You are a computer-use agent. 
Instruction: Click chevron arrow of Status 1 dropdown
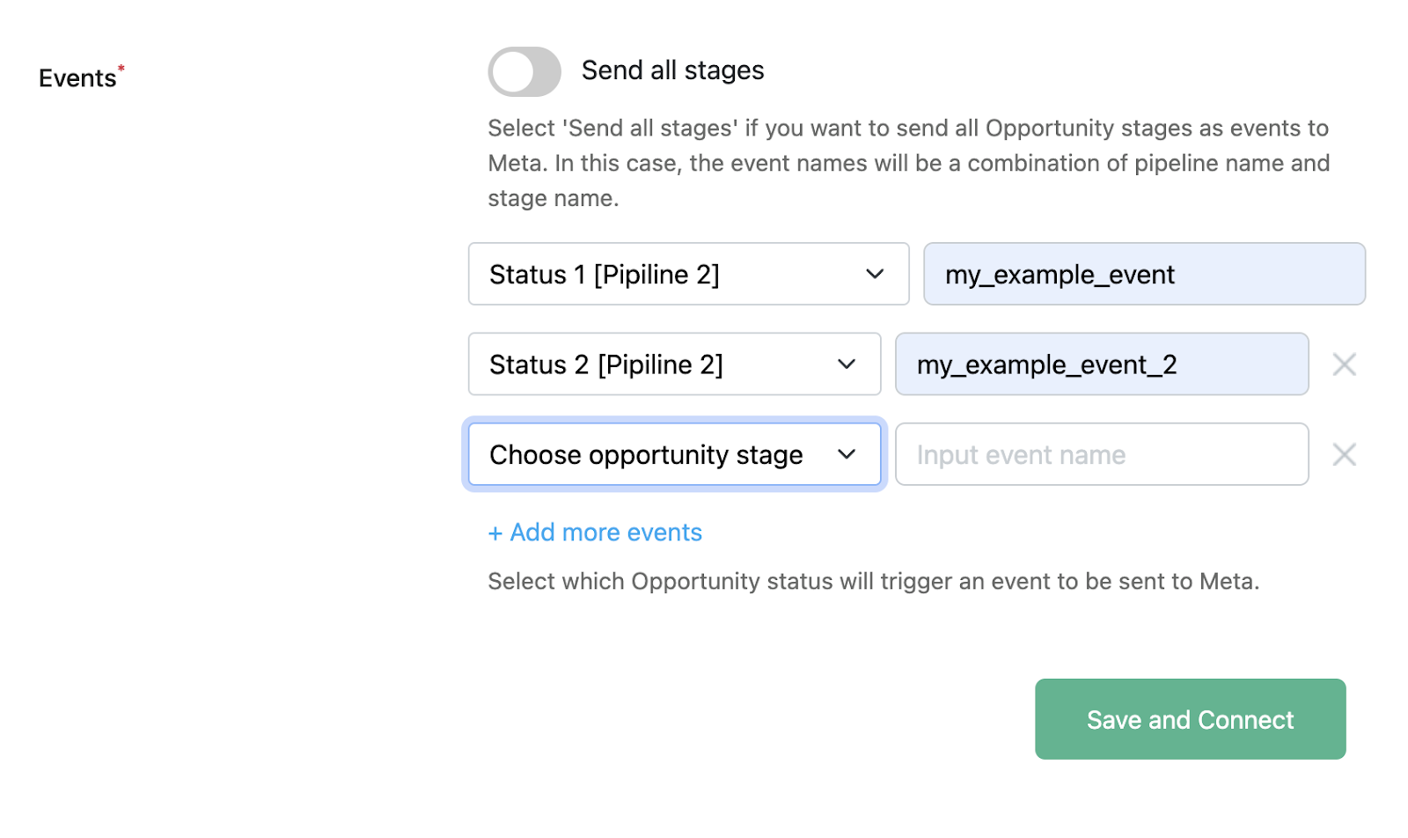coord(875,274)
